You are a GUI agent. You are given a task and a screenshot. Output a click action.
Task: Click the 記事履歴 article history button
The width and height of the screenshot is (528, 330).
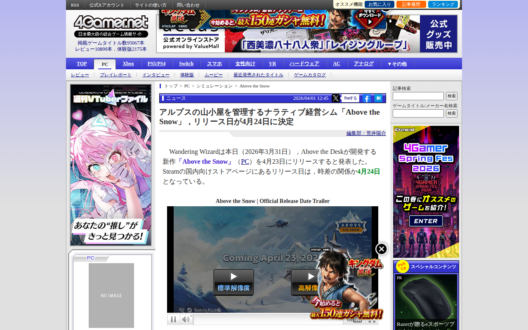coord(411,5)
